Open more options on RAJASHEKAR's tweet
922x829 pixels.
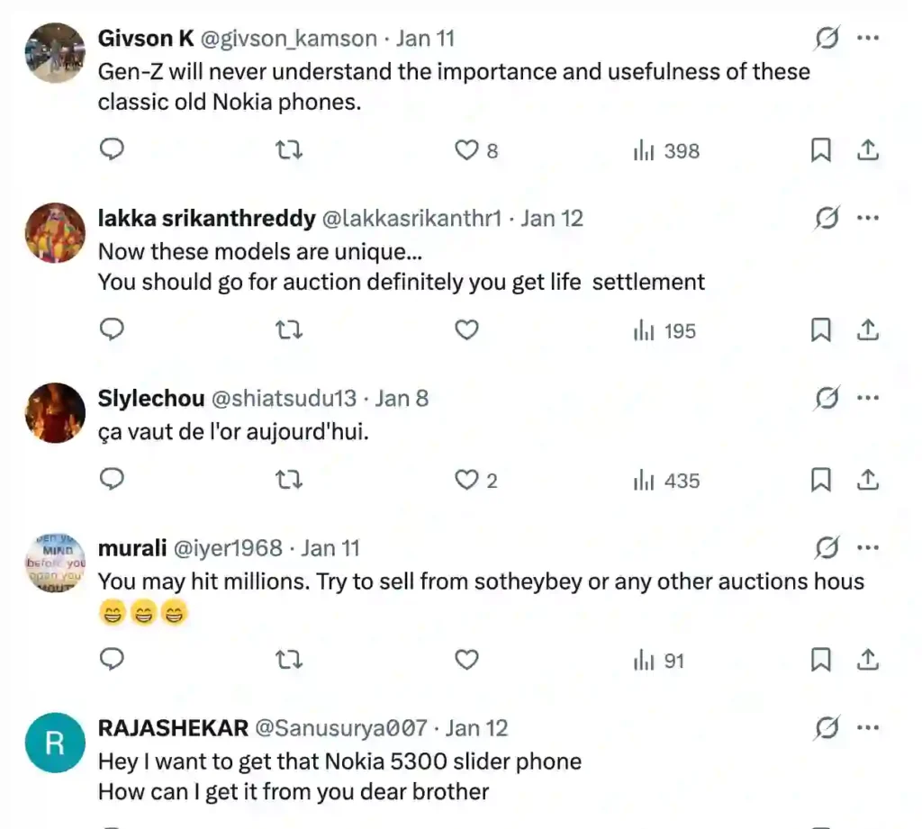point(867,727)
